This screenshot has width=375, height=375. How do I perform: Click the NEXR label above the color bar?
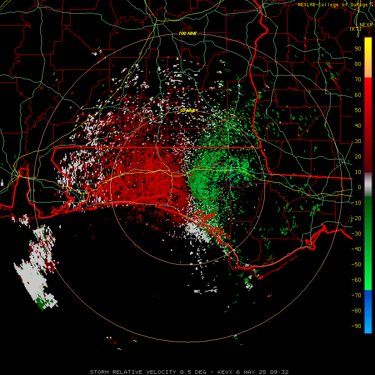coord(366,25)
